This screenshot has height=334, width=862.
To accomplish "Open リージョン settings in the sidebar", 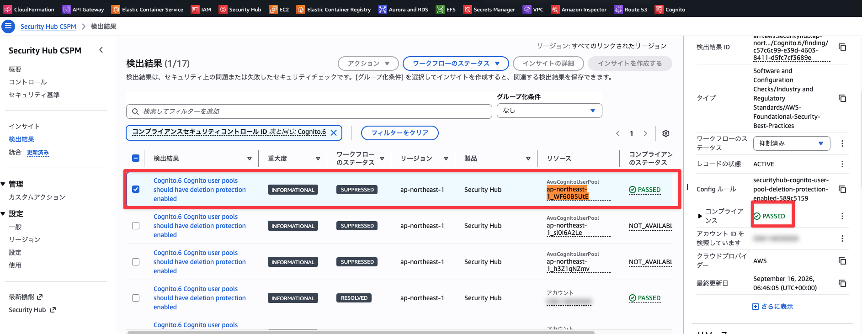I will (25, 240).
